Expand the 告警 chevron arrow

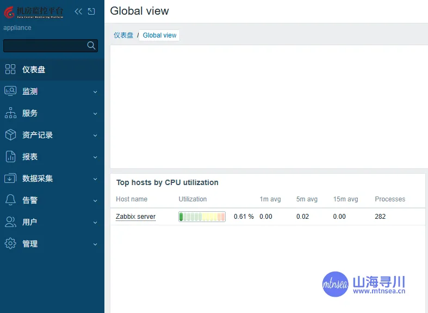[x=95, y=201]
